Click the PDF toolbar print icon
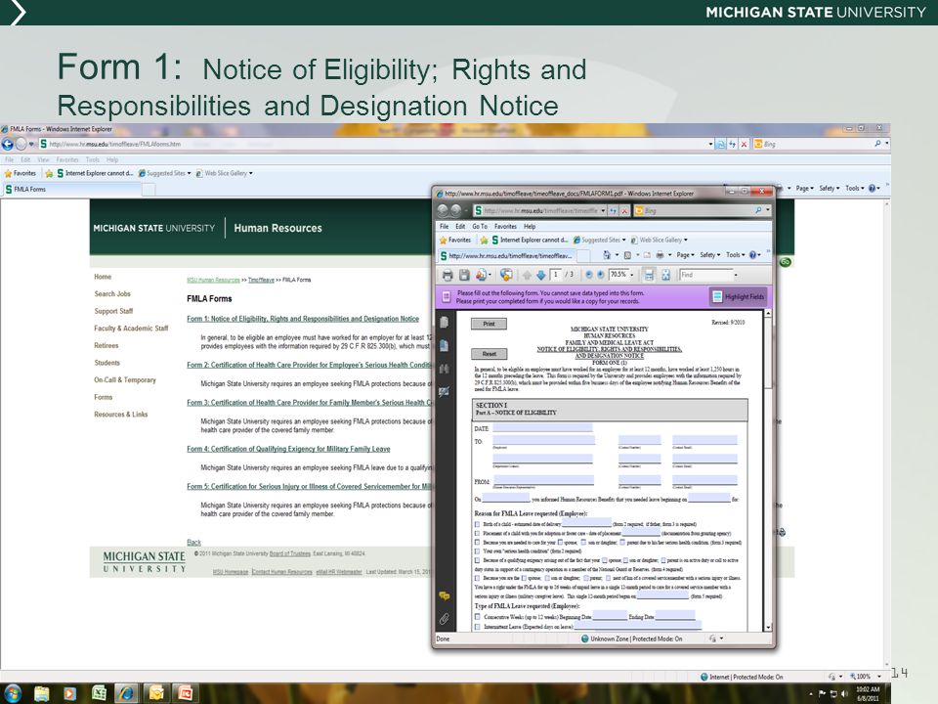 [447, 275]
